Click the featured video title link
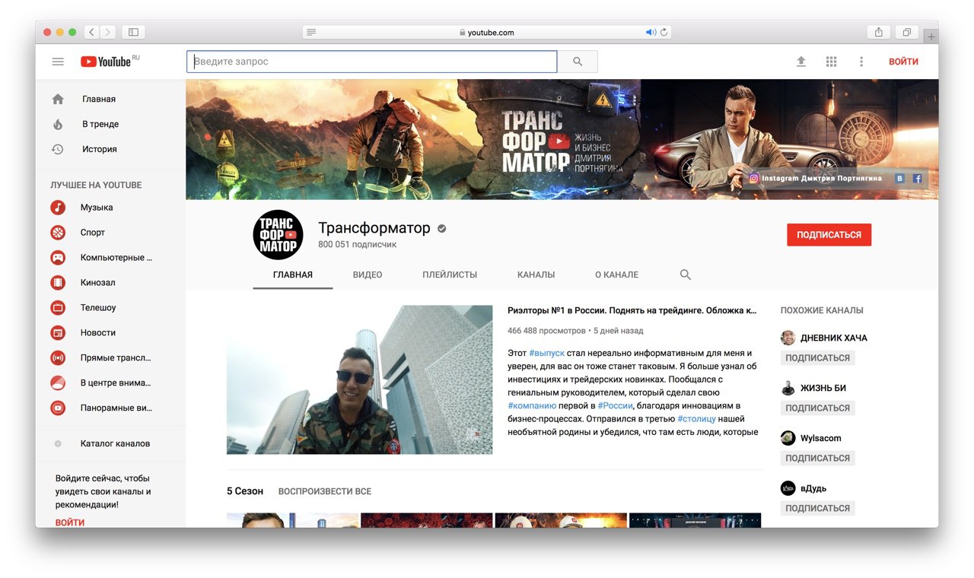974x578 pixels. click(x=632, y=310)
